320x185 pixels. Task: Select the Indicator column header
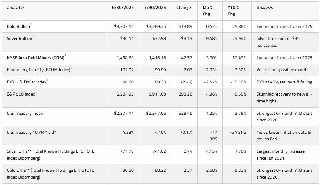click(15, 8)
